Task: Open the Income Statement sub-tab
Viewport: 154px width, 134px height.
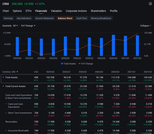Action: (x=45, y=18)
